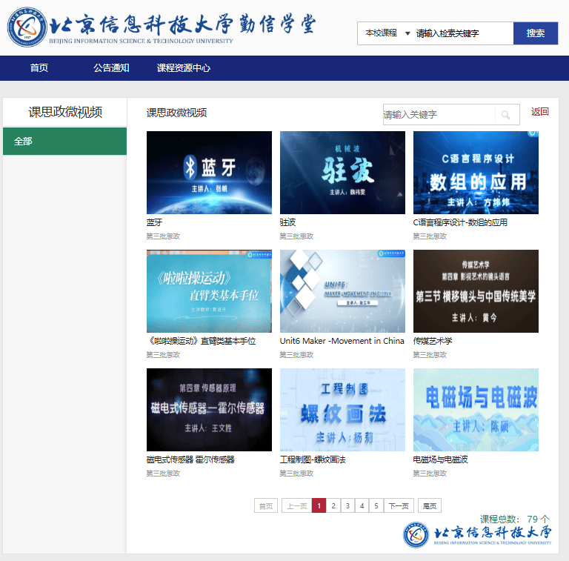Go to page 4 in pagination
569x561 pixels.
362,506
